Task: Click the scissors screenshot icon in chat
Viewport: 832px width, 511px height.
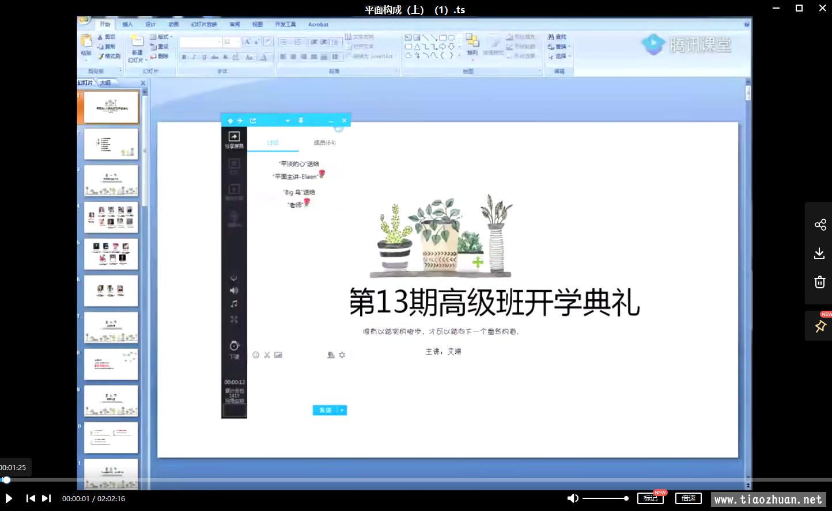Action: tap(267, 355)
